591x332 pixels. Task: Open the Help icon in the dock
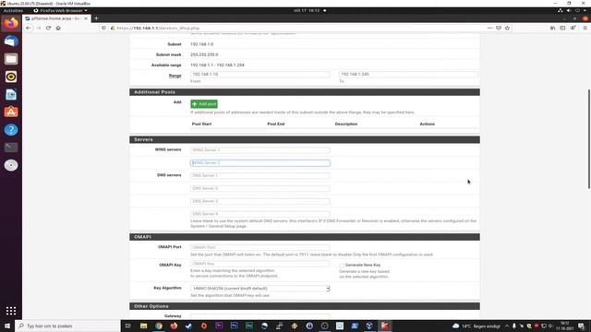[11, 130]
